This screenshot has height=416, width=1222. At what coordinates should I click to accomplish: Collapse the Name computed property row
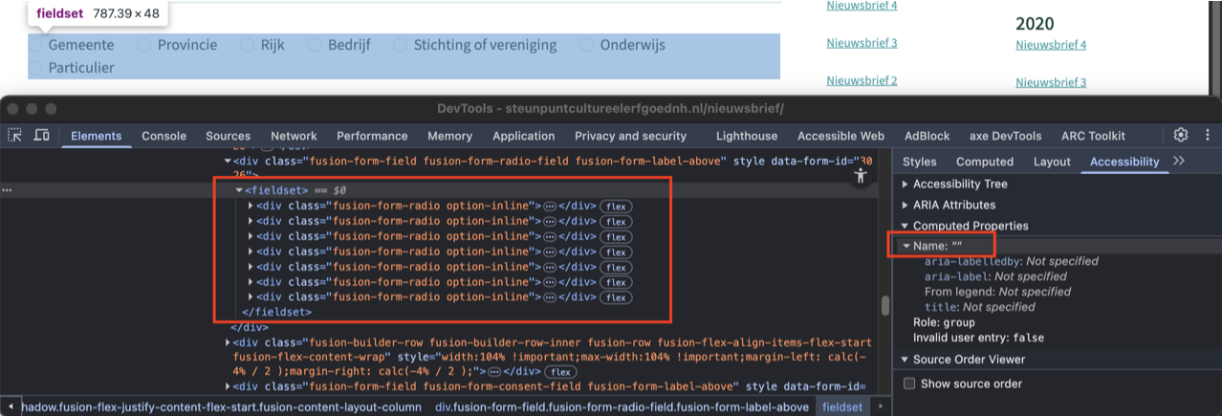pyautogui.click(x=906, y=247)
